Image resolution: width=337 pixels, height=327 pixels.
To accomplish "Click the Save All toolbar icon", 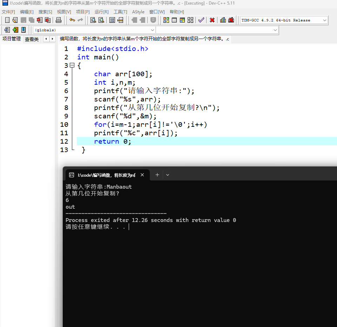I will [x=31, y=20].
